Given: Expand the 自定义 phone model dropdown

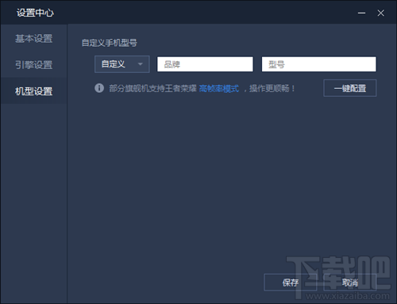Looking at the screenshot, I should pyautogui.click(x=122, y=64).
